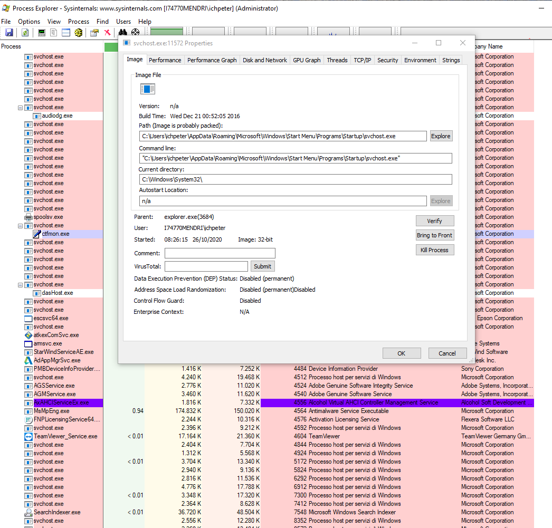
Task: Open the Process menu
Action: click(x=79, y=22)
